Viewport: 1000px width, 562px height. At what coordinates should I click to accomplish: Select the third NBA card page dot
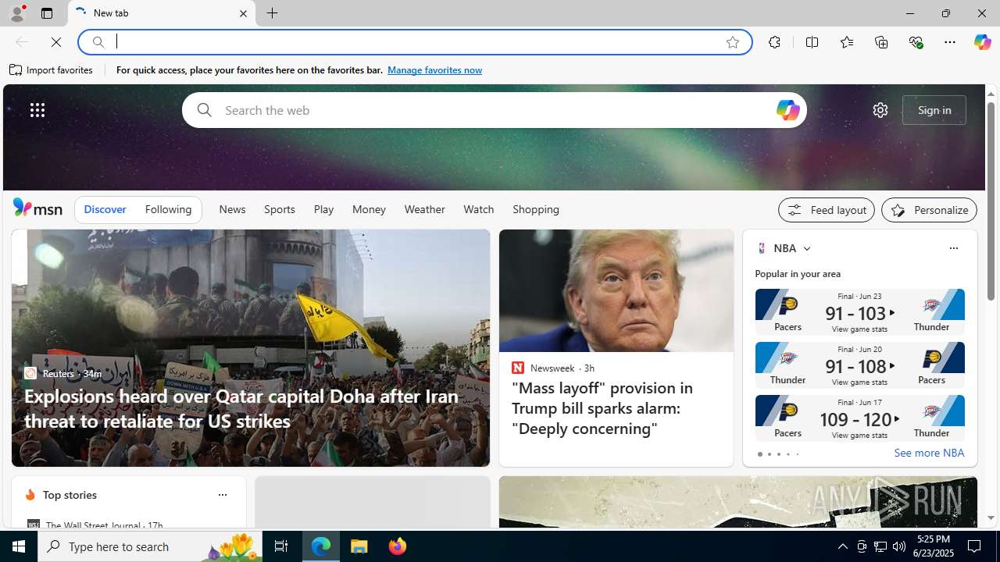pos(778,454)
